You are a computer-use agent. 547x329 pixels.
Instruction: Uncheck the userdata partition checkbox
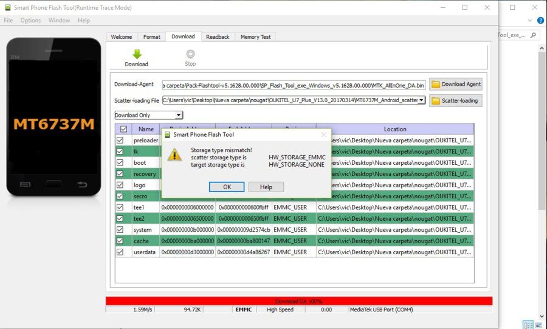click(120, 252)
